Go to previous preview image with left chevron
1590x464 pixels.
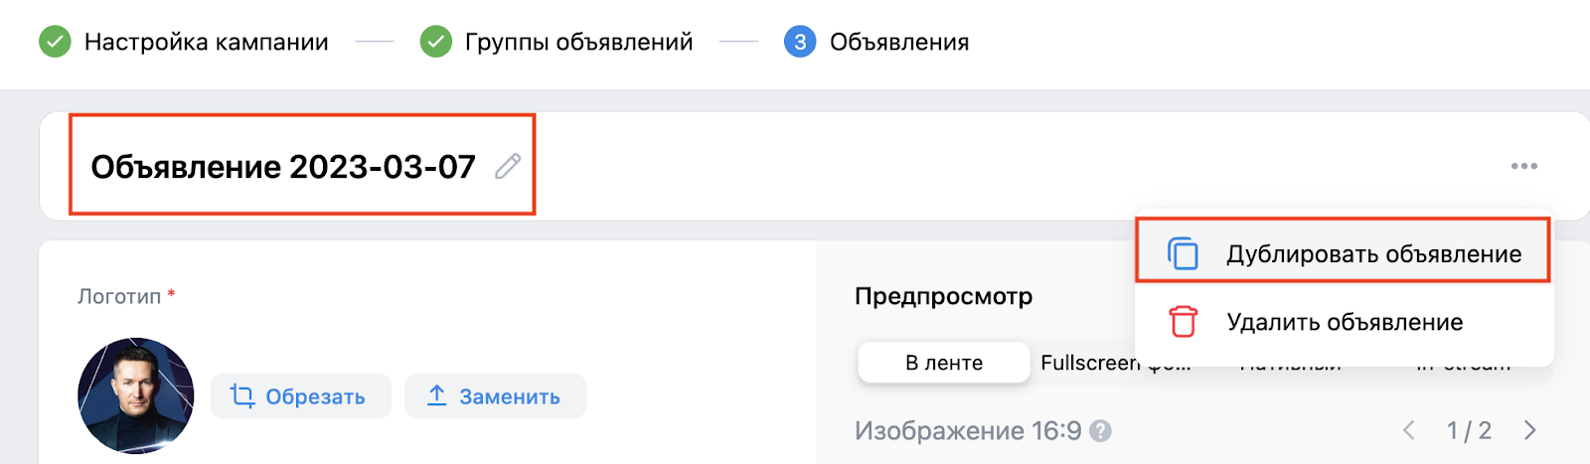tap(1408, 430)
